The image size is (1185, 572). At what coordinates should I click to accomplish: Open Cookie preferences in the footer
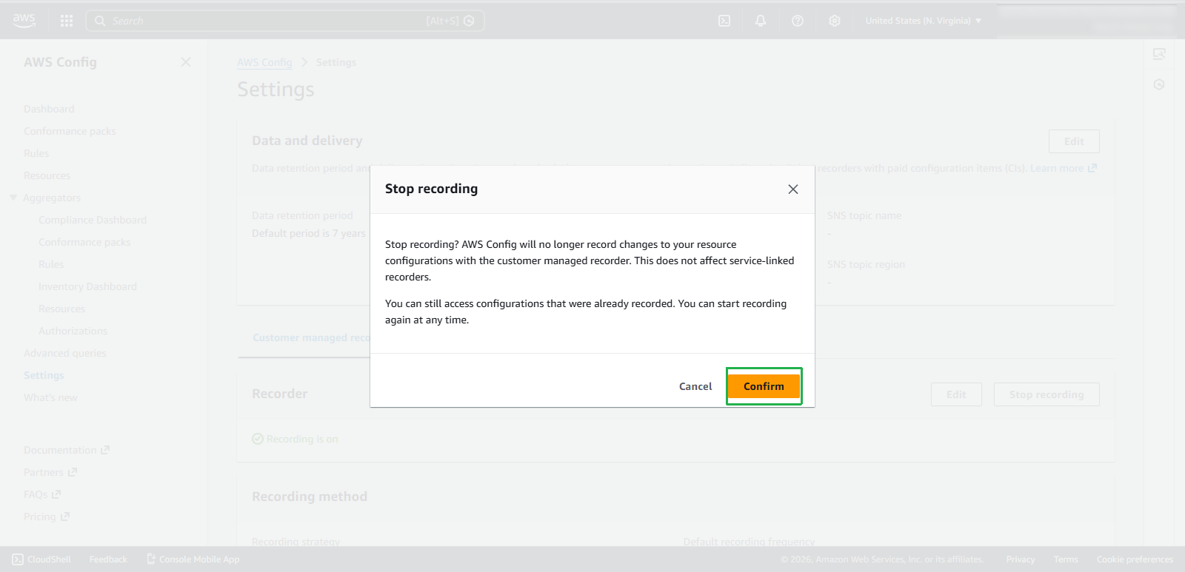(x=1135, y=559)
